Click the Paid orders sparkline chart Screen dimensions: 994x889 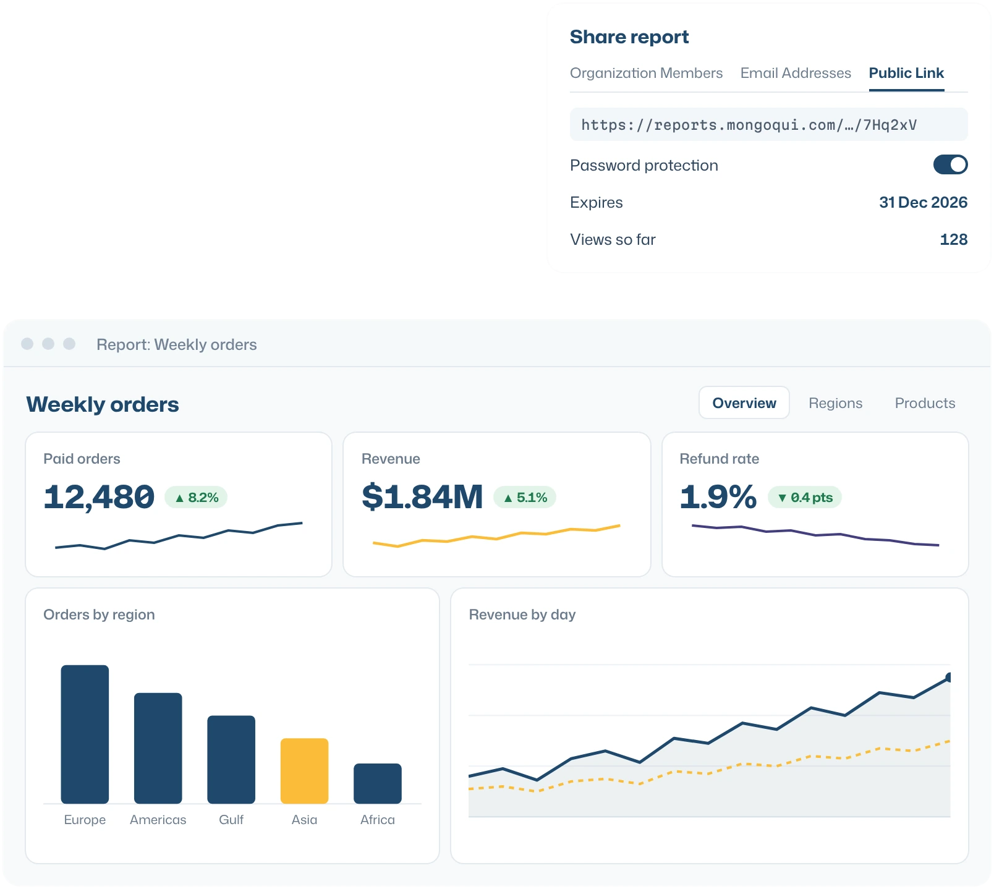pos(179,535)
